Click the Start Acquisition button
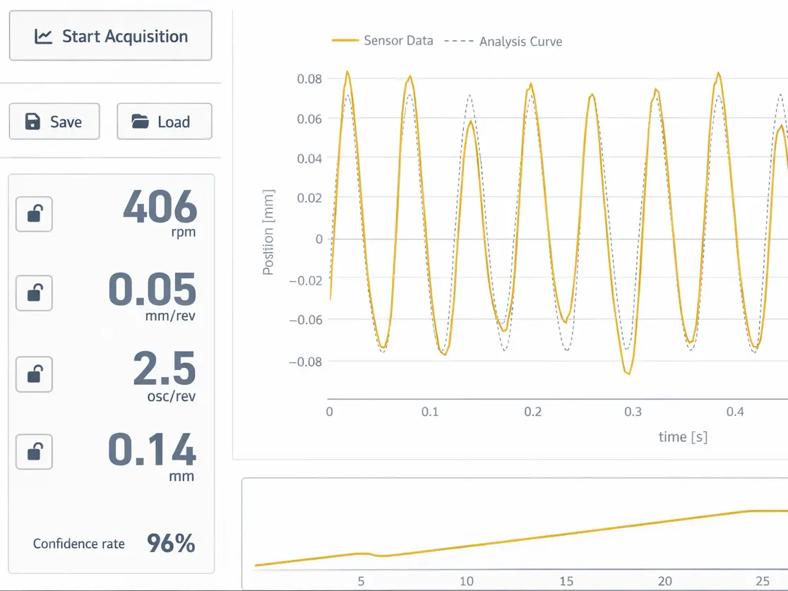Screen dimensions: 788x591 (x=110, y=35)
